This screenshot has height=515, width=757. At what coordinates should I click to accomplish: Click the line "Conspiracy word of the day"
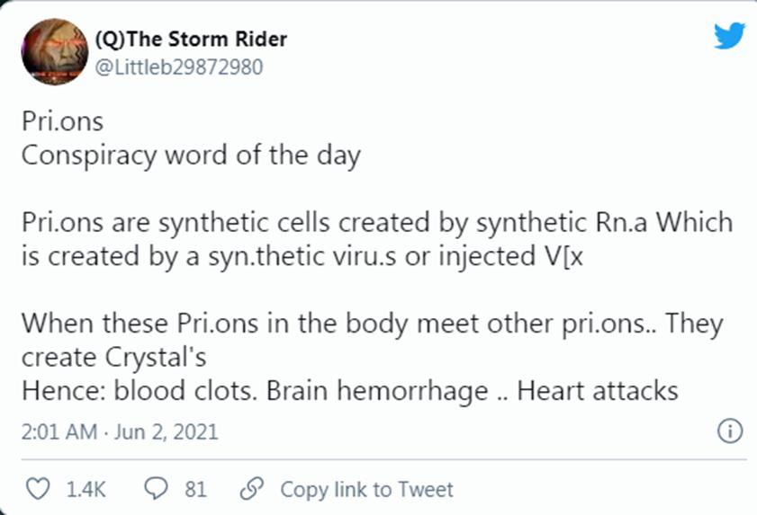click(190, 155)
